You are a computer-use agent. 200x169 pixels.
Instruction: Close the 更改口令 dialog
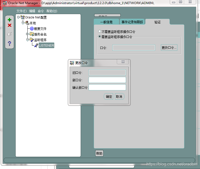123,62
